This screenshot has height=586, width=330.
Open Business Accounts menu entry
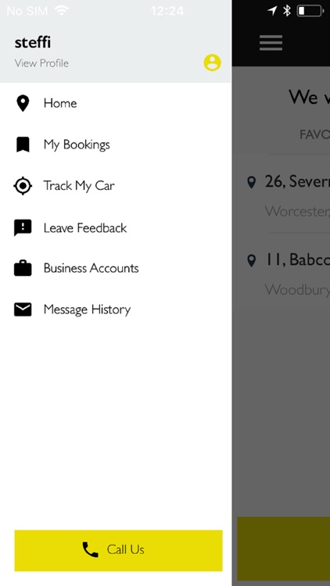[116, 268]
